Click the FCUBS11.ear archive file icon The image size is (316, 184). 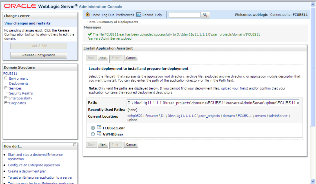tap(99, 127)
